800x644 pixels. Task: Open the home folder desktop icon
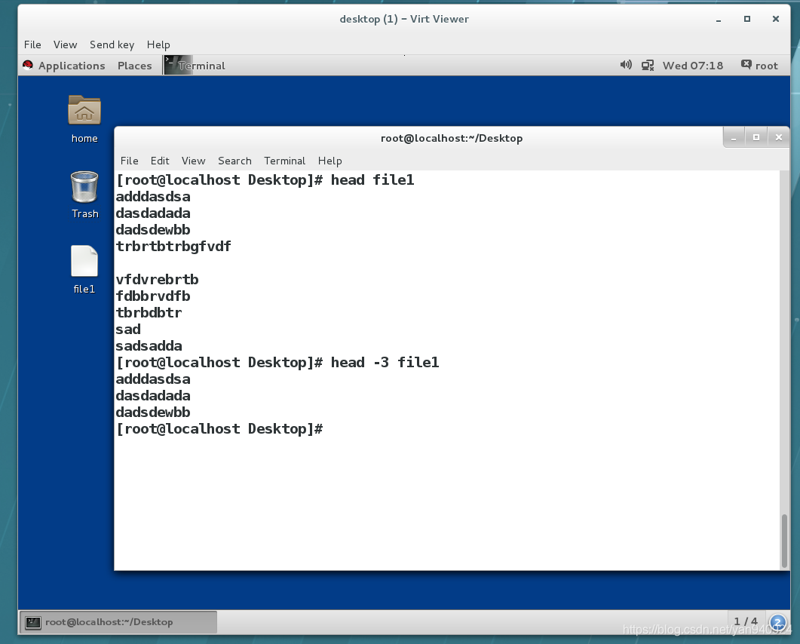[84, 110]
